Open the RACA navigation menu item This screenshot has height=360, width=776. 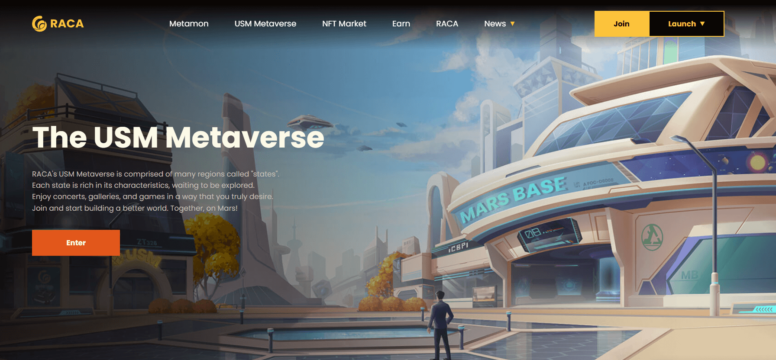pyautogui.click(x=447, y=24)
